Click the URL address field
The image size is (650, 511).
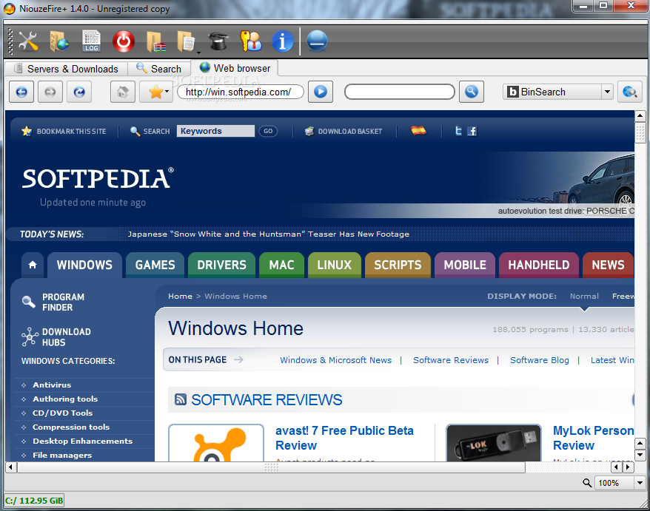coord(241,92)
